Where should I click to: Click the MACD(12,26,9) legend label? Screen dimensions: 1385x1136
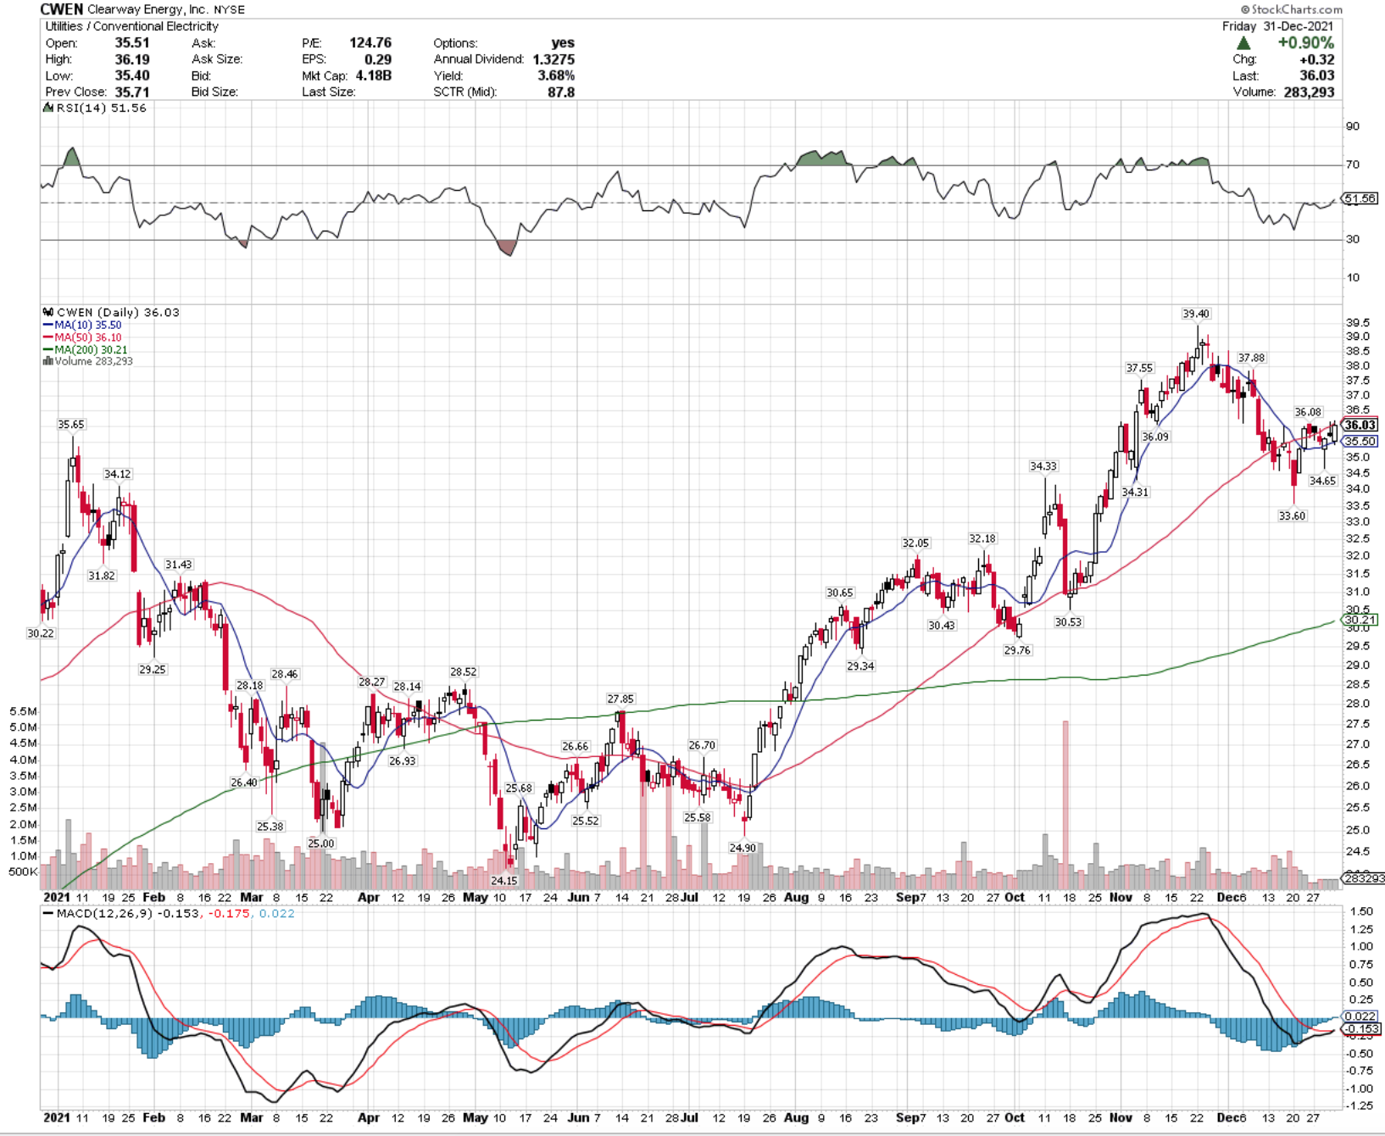(103, 913)
